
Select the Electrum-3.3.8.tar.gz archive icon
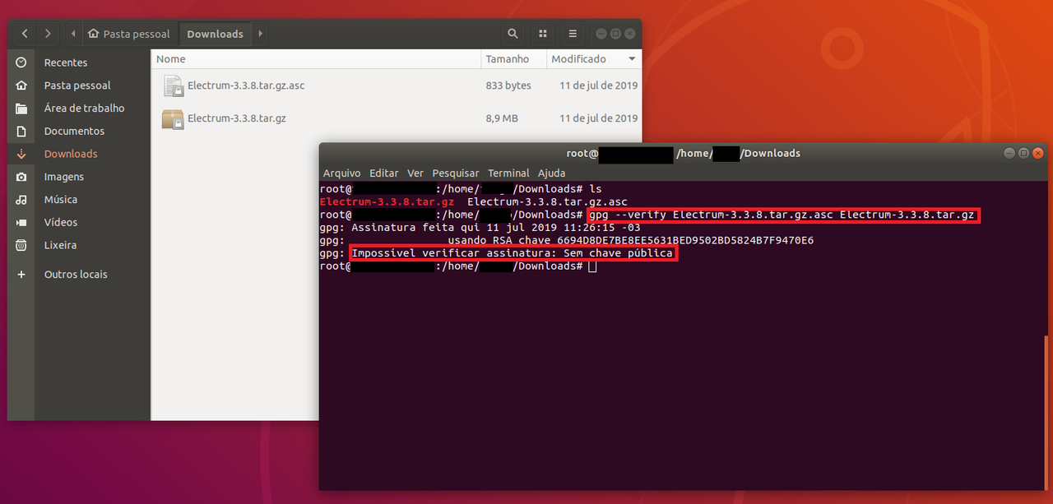point(173,118)
